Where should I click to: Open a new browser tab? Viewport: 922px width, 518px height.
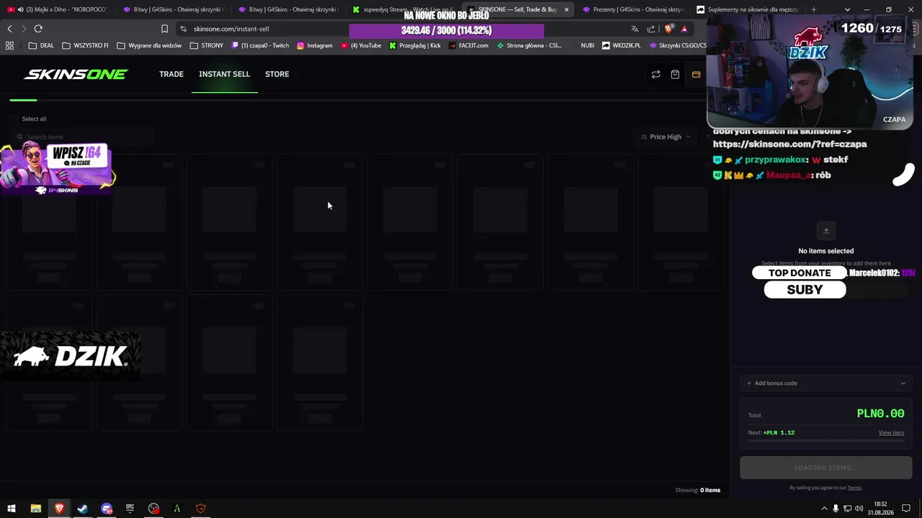(x=814, y=9)
